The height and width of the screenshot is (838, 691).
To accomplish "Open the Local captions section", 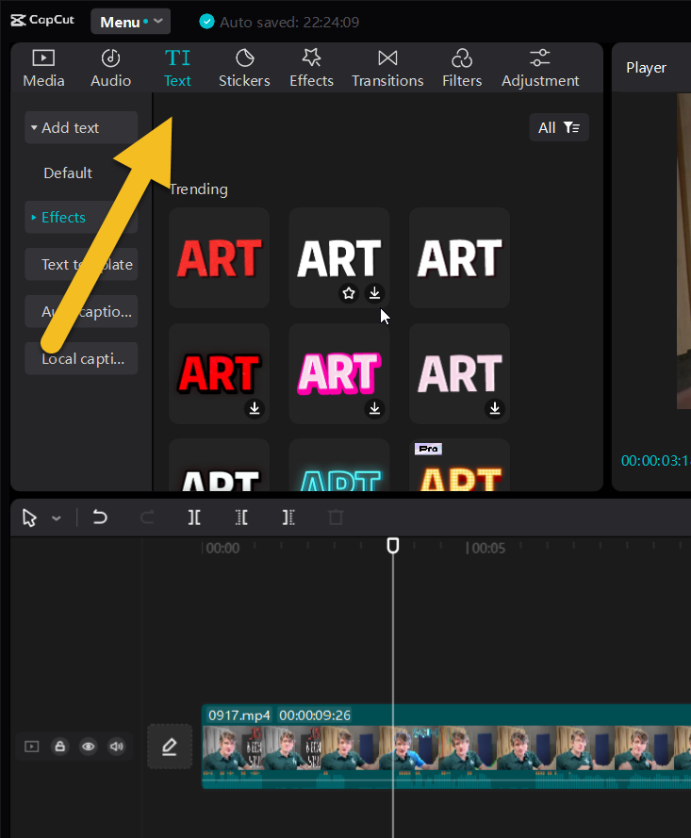I will (81, 358).
